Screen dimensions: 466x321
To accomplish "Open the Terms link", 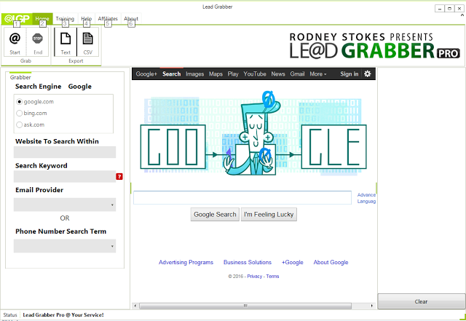I will pyautogui.click(x=272, y=276).
